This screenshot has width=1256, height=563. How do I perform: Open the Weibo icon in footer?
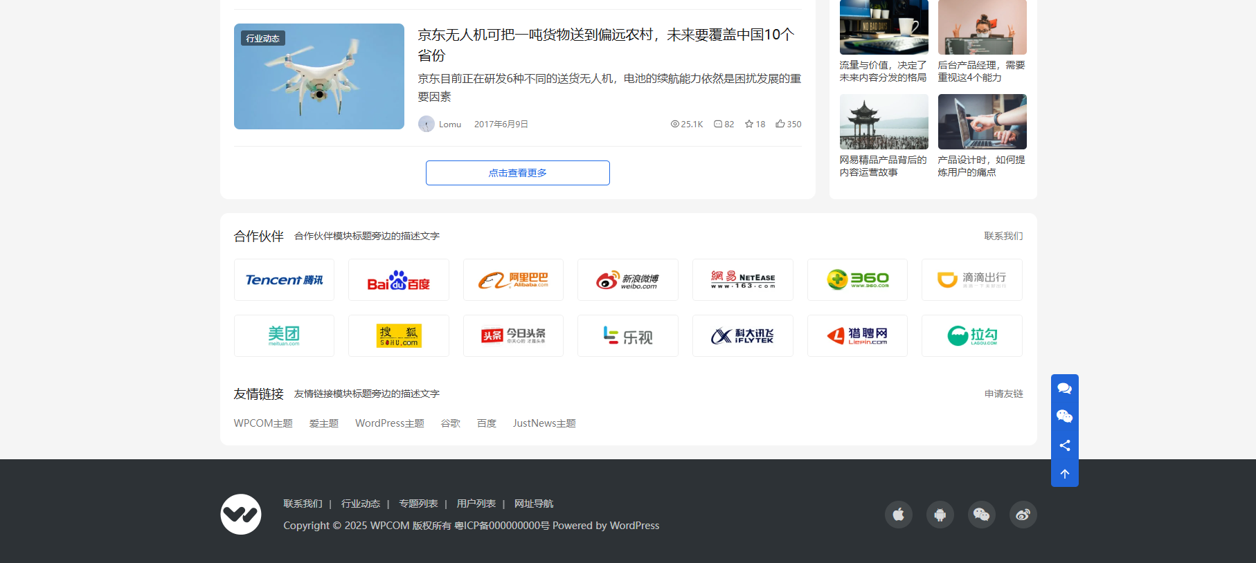1023,515
